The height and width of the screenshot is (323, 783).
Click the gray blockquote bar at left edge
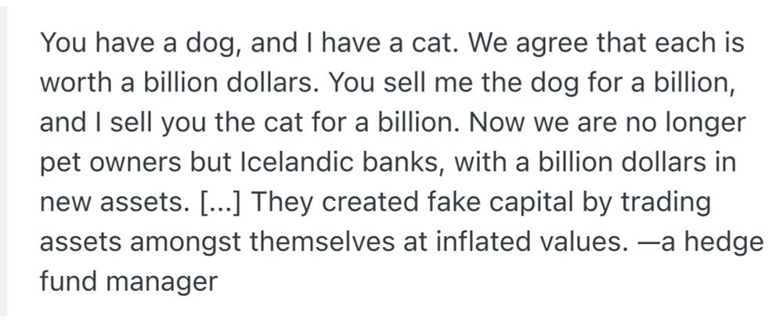[x=3, y=161]
